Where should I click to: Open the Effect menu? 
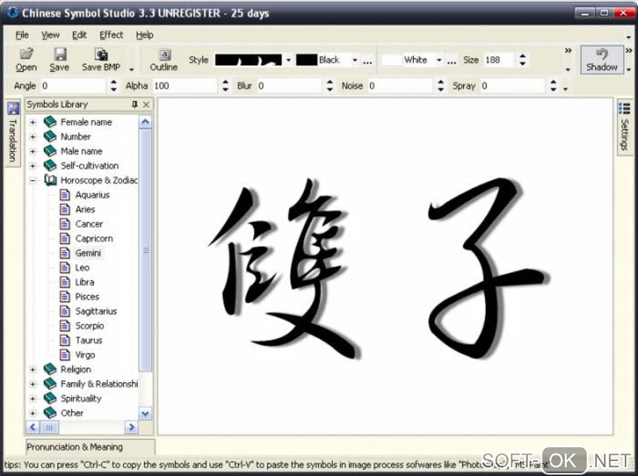point(111,35)
